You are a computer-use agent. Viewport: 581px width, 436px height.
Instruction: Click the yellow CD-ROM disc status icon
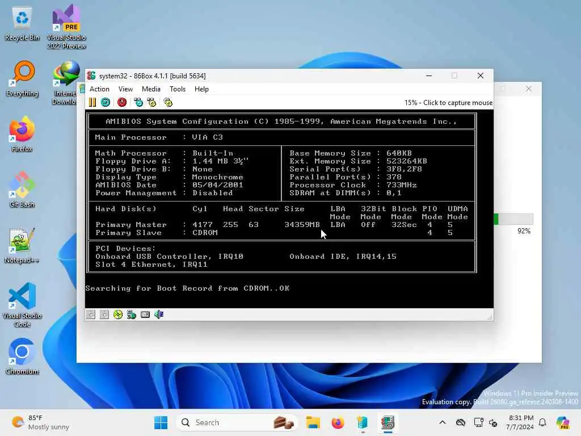(118, 315)
